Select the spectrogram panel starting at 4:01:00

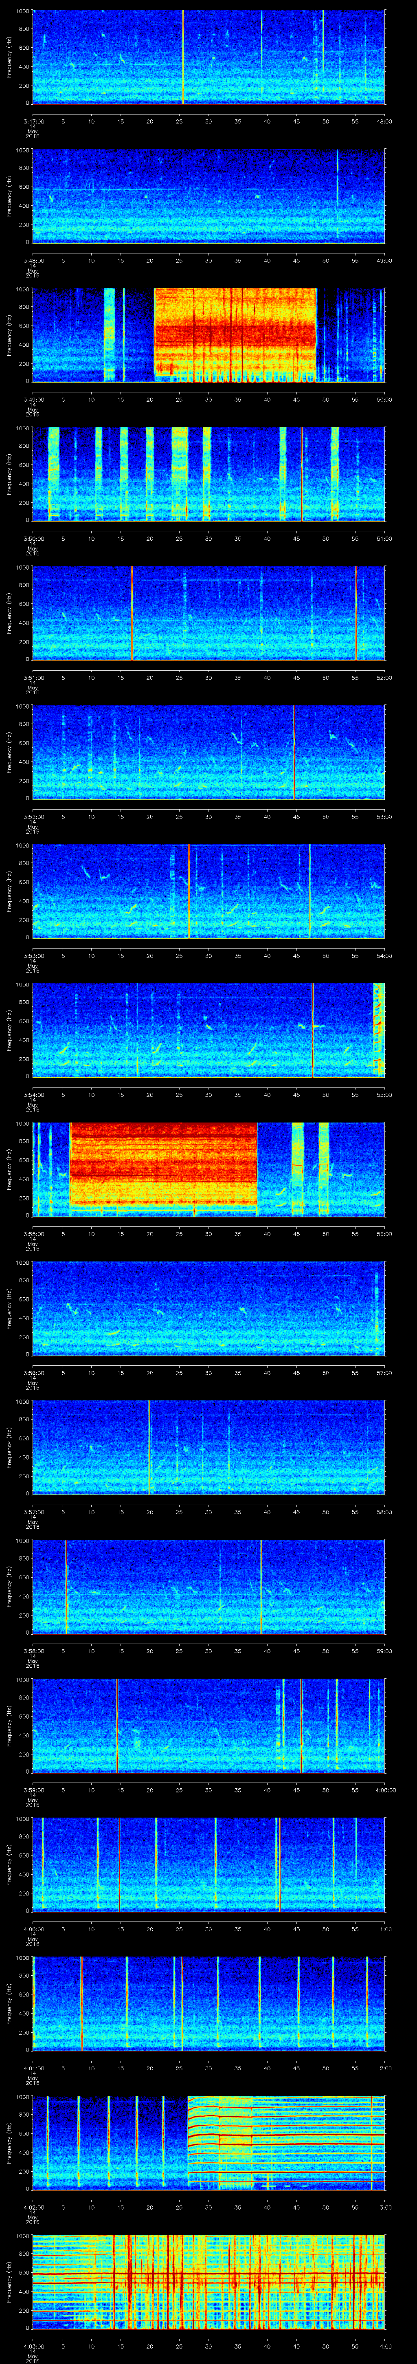[x=209, y=2004]
